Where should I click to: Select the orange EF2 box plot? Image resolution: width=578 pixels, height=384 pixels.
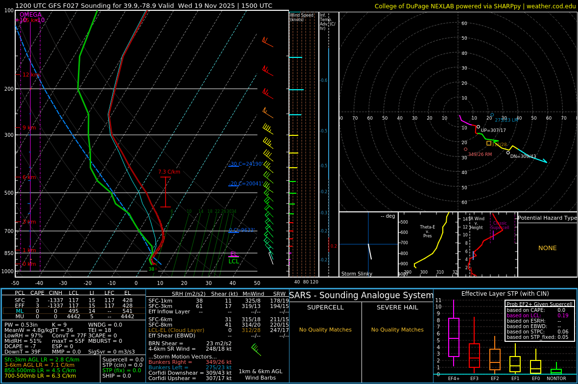pos(495,359)
